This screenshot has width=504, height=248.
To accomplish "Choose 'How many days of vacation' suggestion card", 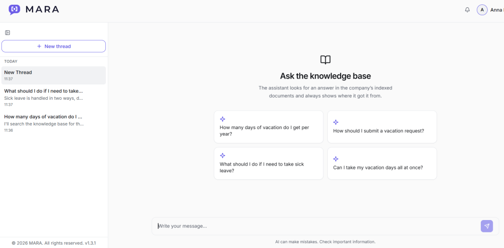I will [x=269, y=127].
